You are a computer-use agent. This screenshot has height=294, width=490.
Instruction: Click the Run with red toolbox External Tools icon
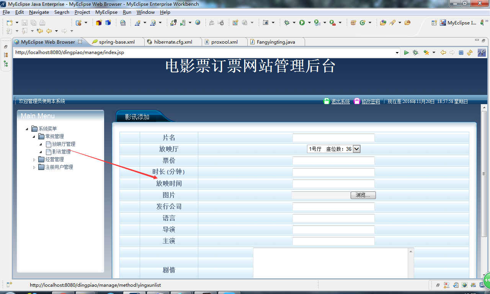point(332,23)
